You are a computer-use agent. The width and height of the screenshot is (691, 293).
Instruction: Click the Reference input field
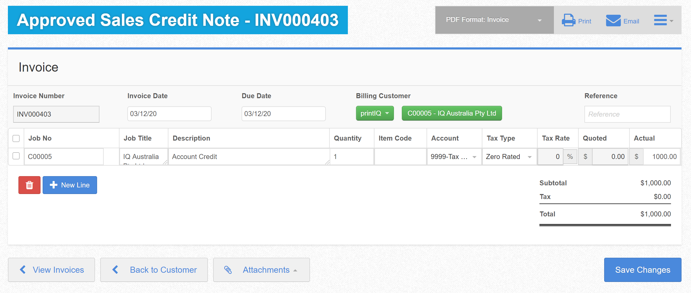[x=627, y=114]
